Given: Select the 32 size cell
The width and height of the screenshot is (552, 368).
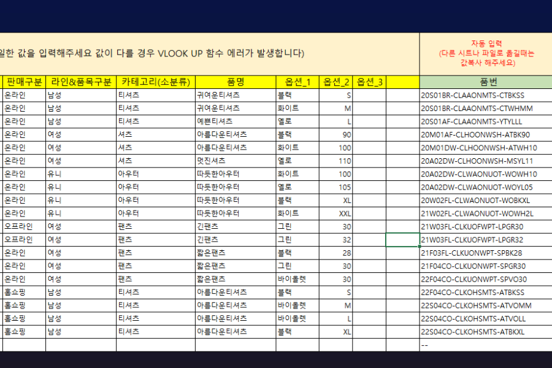Looking at the screenshot, I should point(336,240).
